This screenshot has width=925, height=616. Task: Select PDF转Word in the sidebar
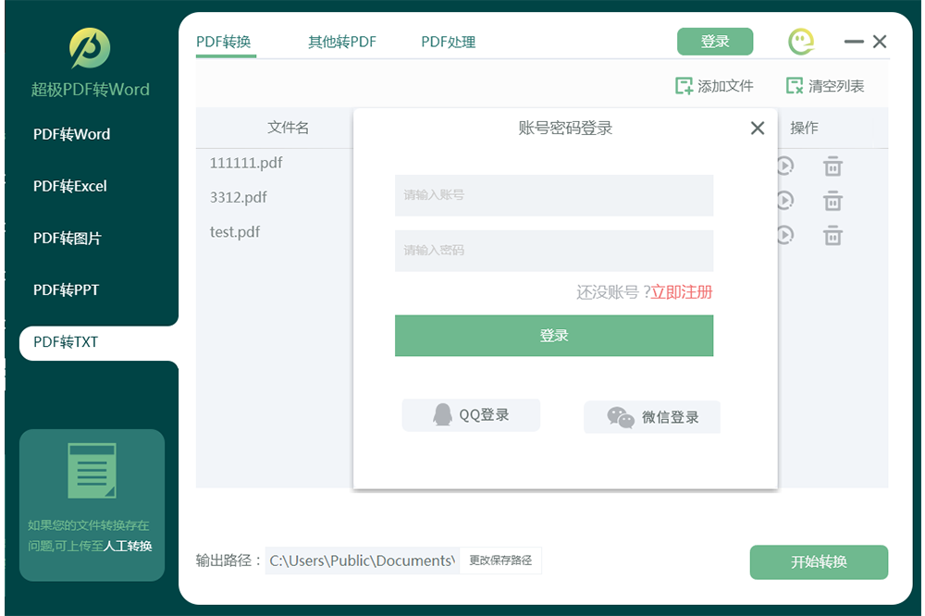(x=71, y=134)
